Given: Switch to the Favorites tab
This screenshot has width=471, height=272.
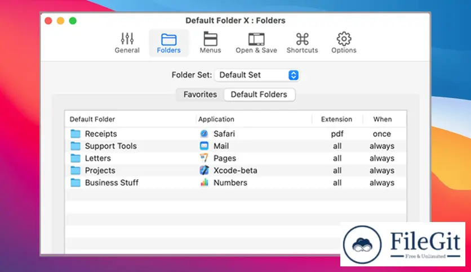Looking at the screenshot, I should (x=200, y=94).
